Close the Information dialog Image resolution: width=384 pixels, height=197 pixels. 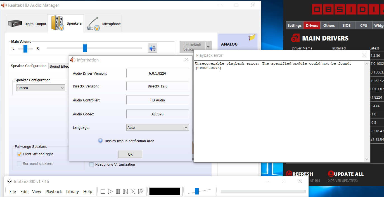pos(186,60)
